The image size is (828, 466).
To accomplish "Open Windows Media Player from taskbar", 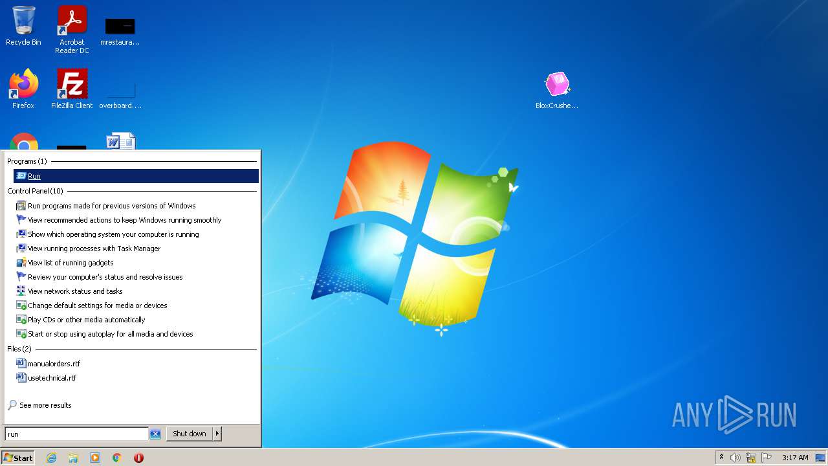I will (x=95, y=458).
